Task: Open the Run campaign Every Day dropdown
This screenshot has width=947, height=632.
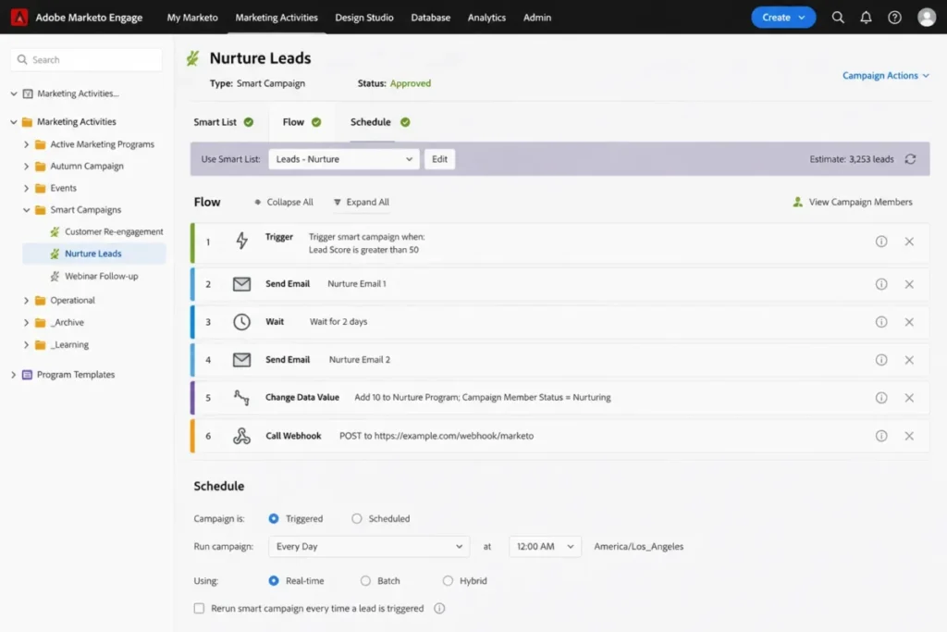Action: click(x=368, y=546)
